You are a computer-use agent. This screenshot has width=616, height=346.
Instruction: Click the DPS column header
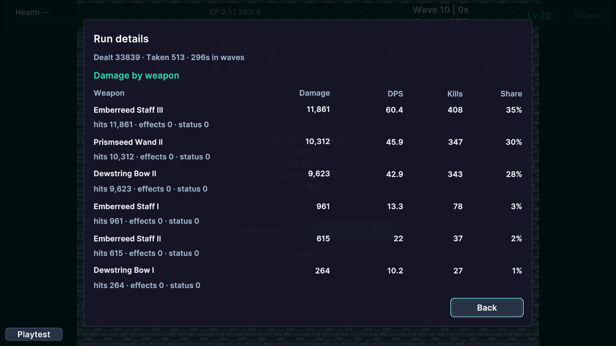[x=395, y=94]
